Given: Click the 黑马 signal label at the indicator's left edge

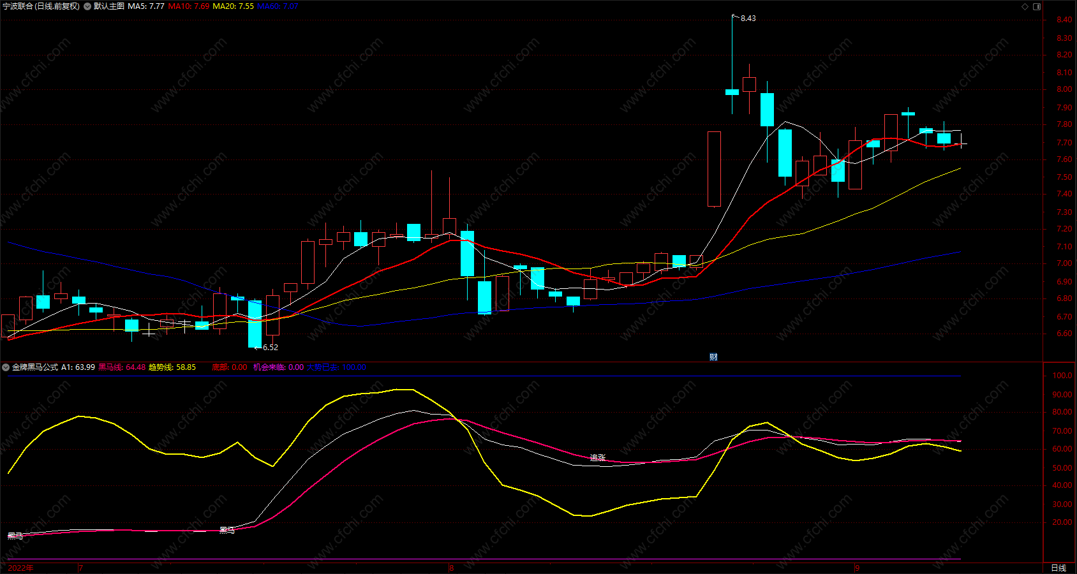Looking at the screenshot, I should 15,536.
